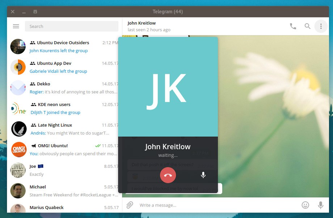Open the Marius Quabeck chat

pyautogui.click(x=65, y=208)
